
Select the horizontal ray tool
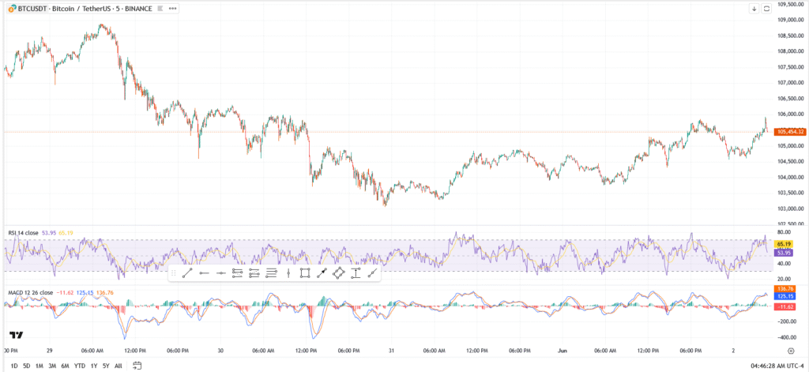pyautogui.click(x=204, y=273)
